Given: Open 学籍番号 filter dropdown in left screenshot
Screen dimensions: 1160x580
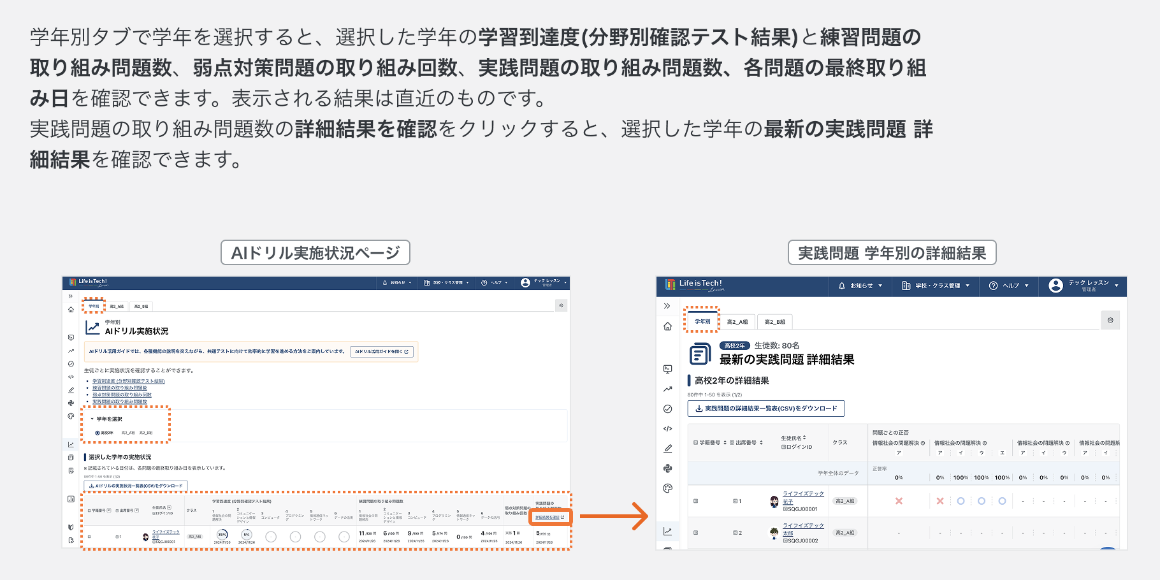Looking at the screenshot, I should (x=109, y=510).
